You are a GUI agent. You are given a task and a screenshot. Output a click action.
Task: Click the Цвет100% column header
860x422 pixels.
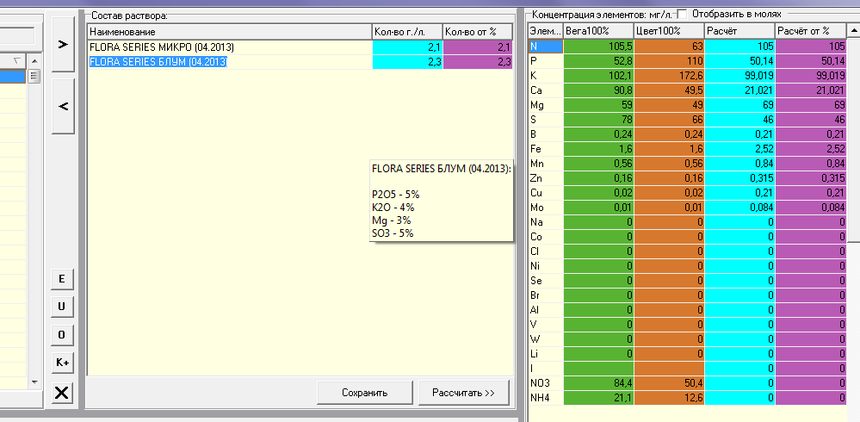[x=667, y=32]
